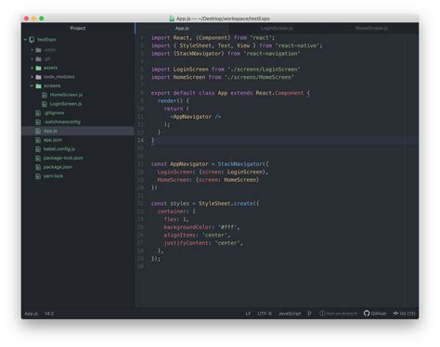
Task: Expand the assets folder
Action: tap(32, 68)
